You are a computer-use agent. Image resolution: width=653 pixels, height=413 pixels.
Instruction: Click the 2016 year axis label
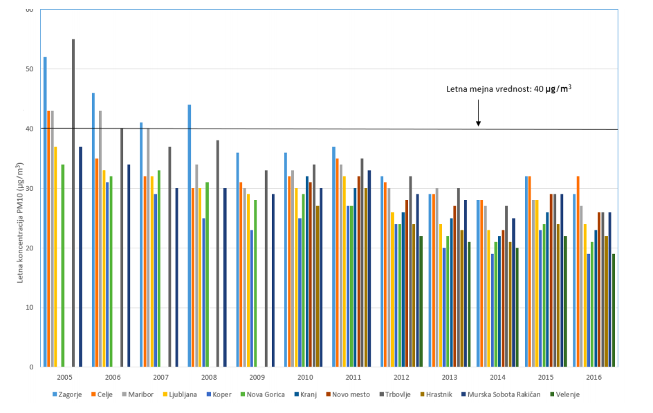pos(594,377)
